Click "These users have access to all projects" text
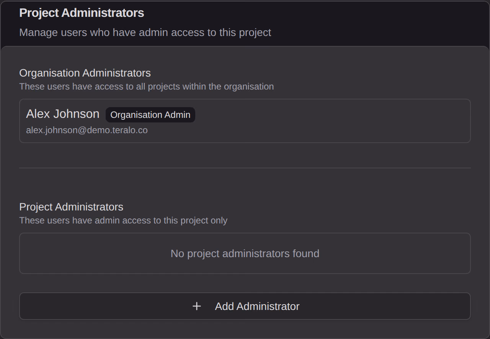 point(147,86)
